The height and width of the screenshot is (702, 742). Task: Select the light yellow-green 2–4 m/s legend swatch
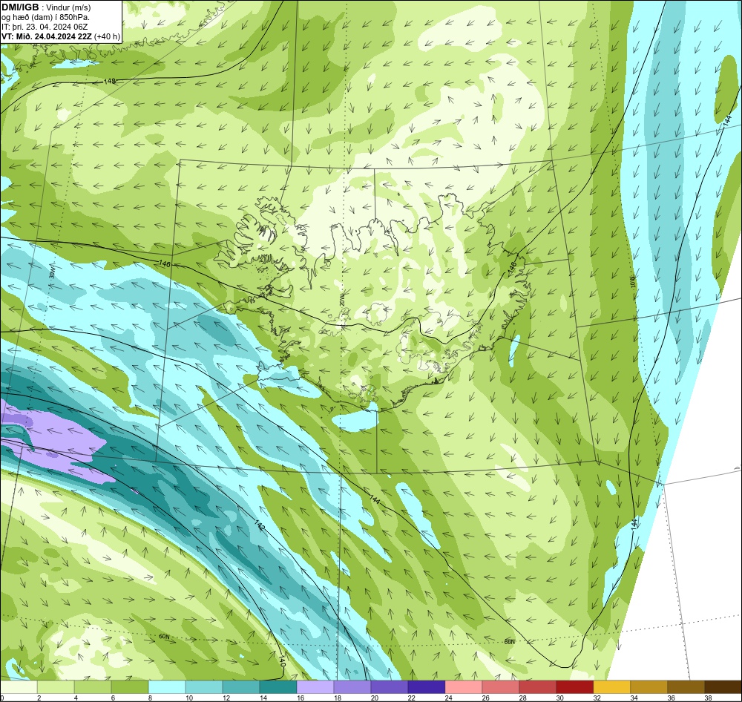(x=56, y=687)
